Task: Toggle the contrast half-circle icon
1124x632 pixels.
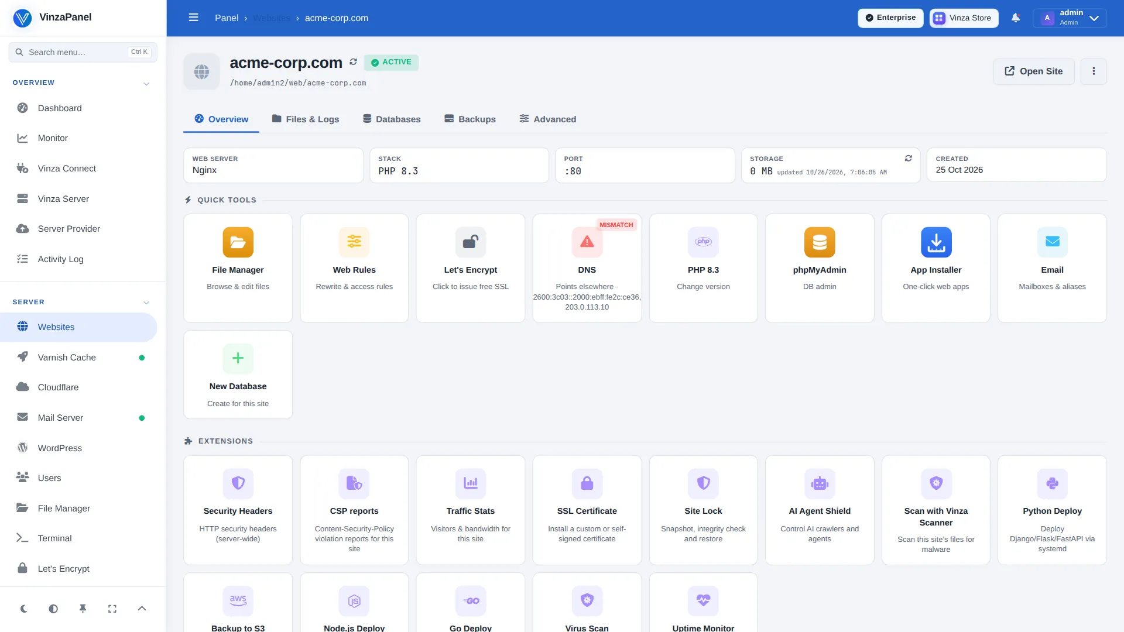Action: click(53, 609)
